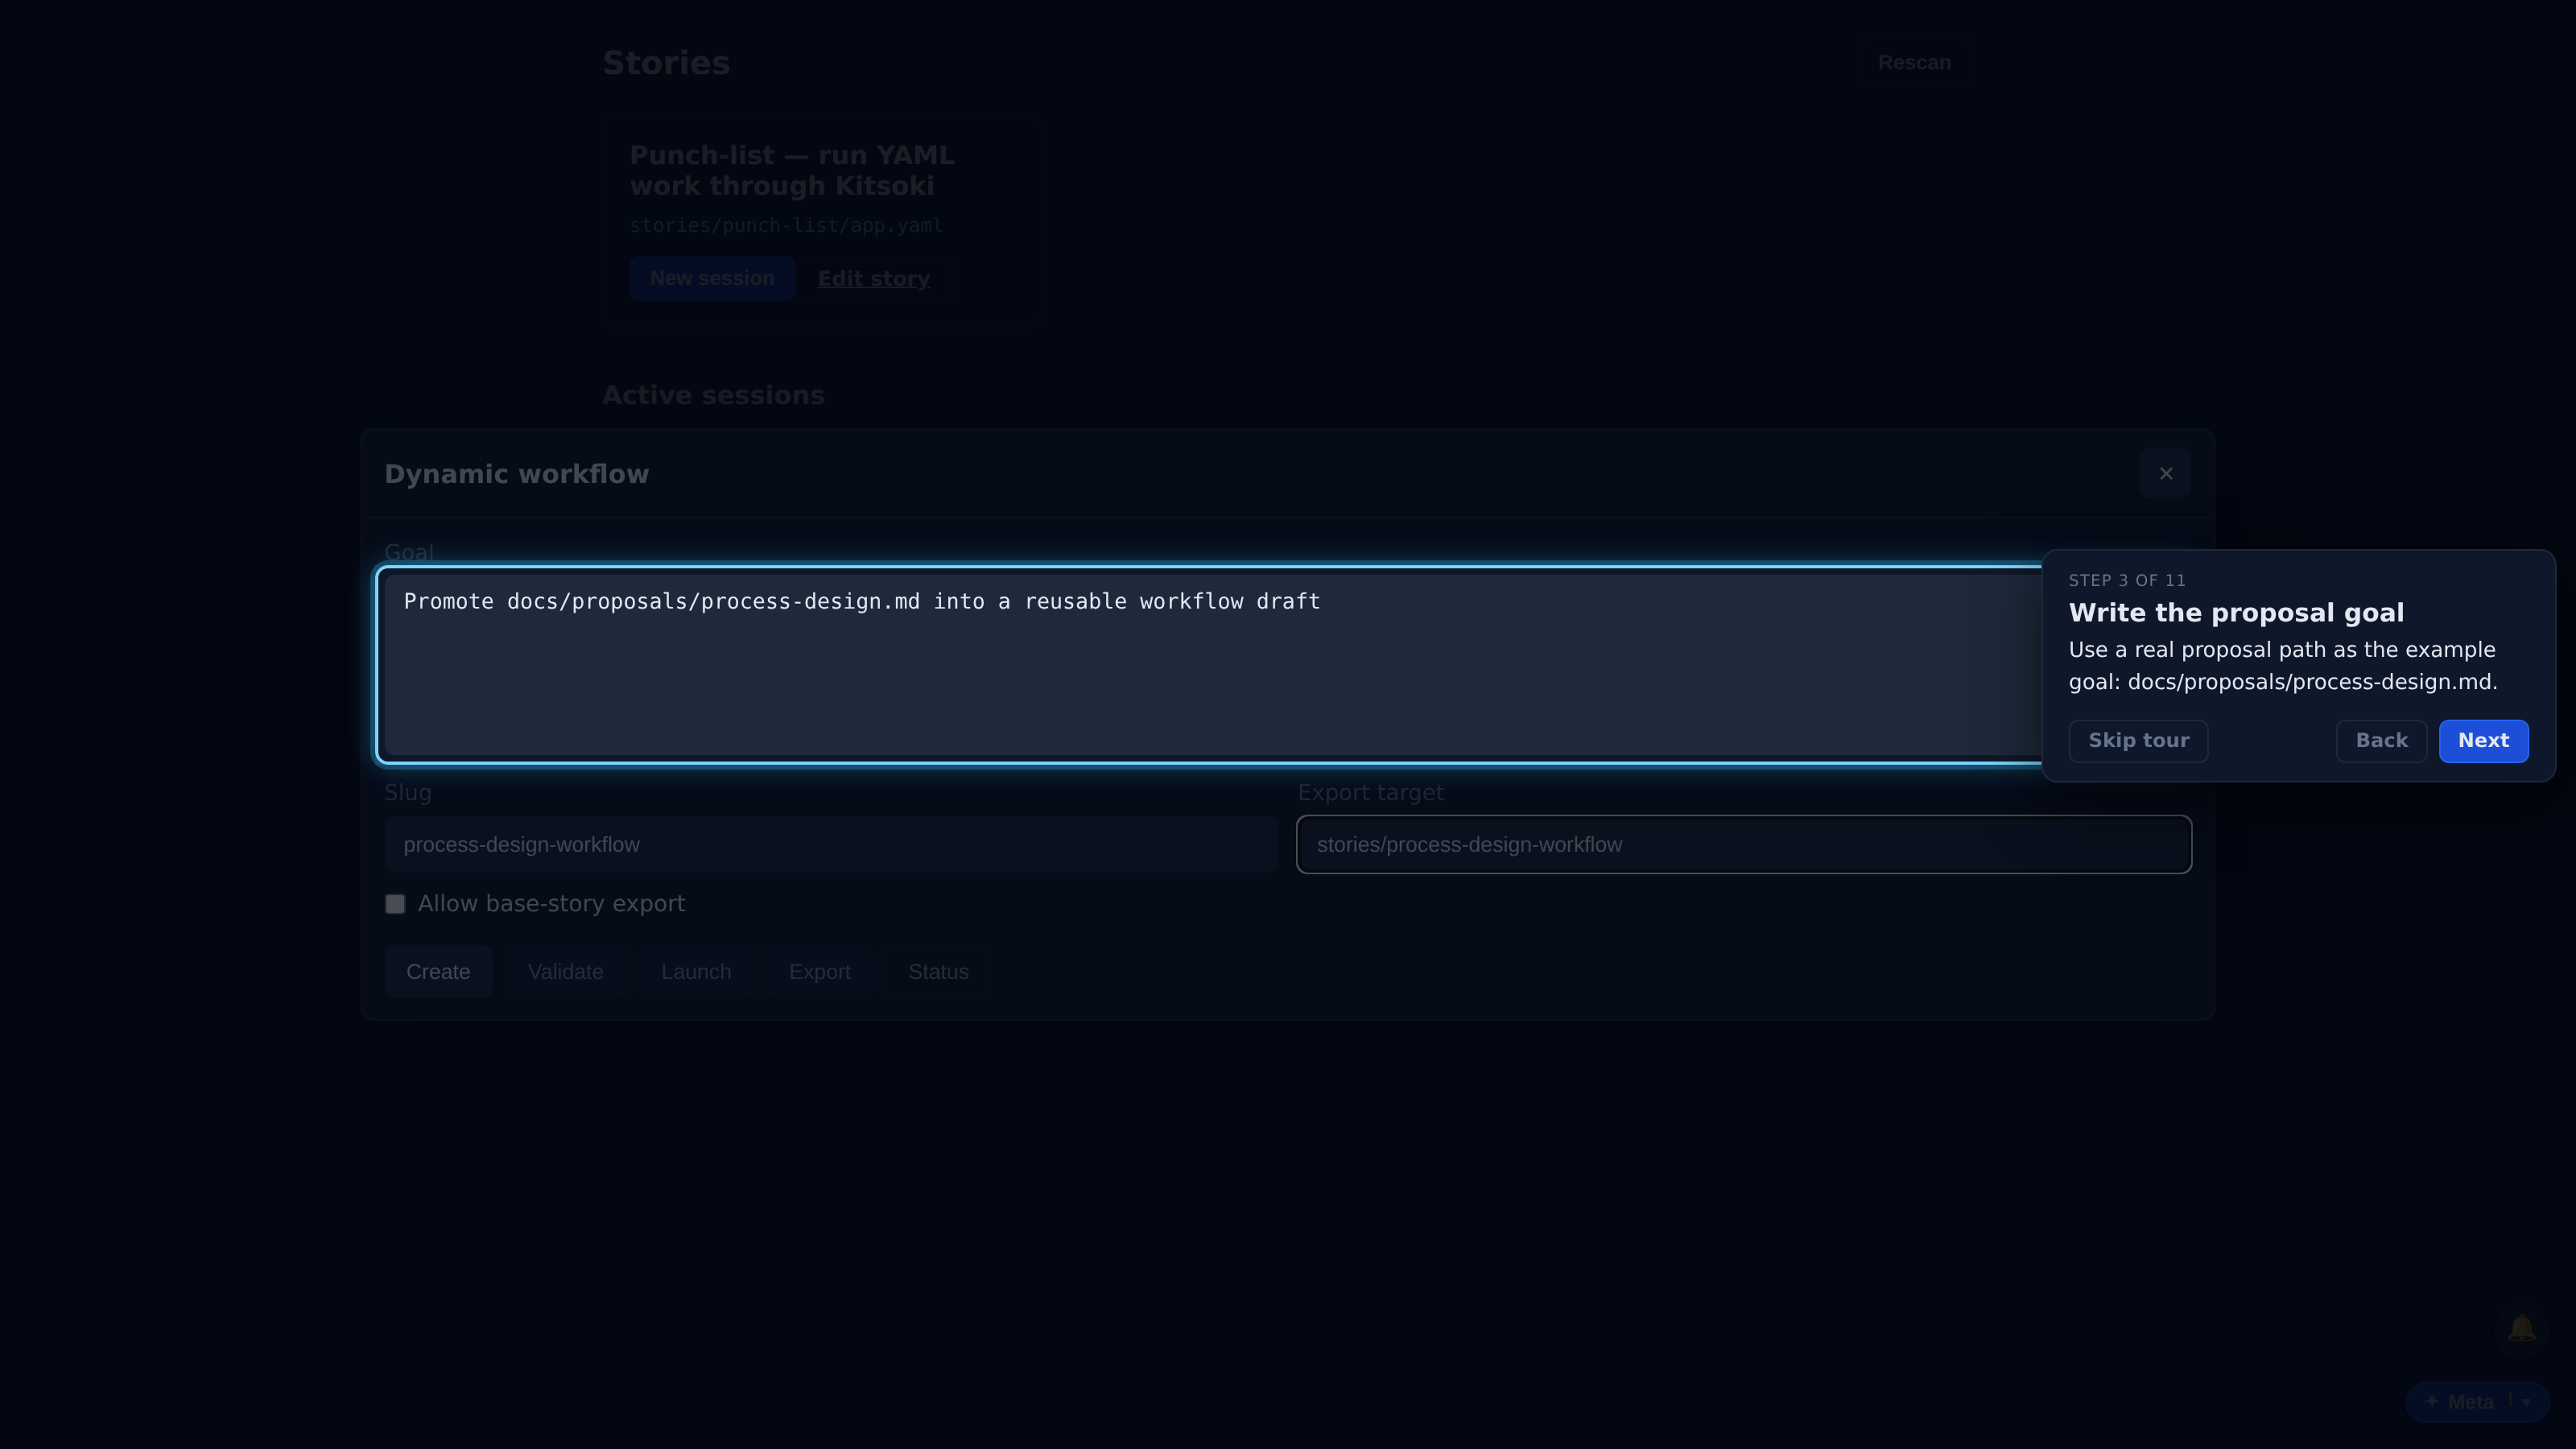Click the Create button
2576x1449 pixels.
[438, 972]
